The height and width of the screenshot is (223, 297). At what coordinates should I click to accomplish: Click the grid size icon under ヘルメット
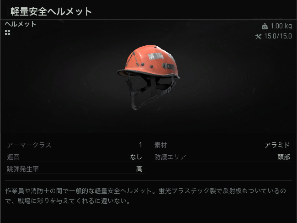(8, 33)
